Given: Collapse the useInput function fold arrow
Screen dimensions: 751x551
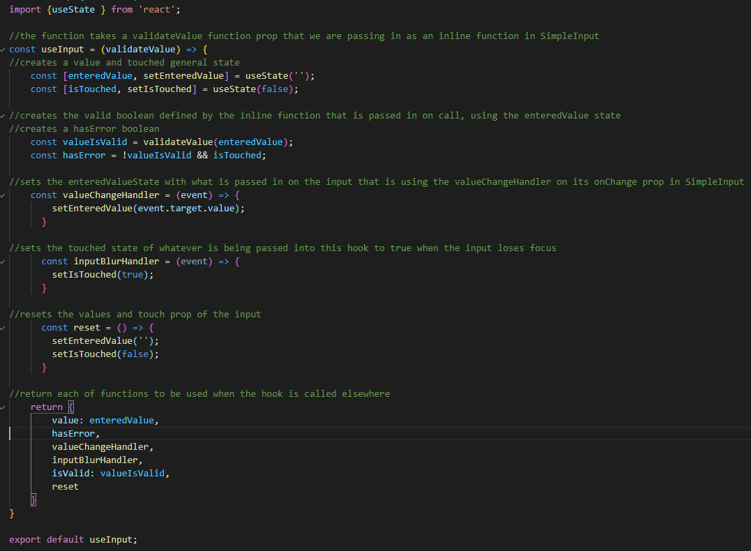Looking at the screenshot, I should 3,49.
